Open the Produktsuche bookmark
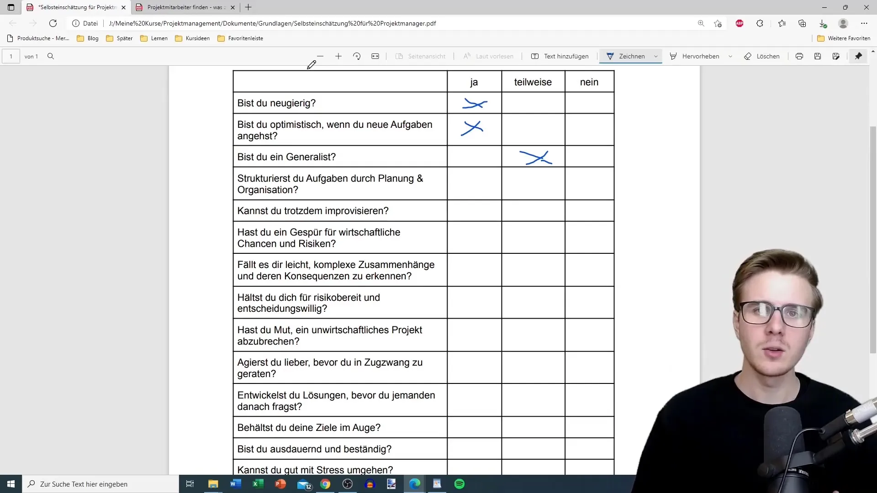The width and height of the screenshot is (877, 493). pyautogui.click(x=38, y=38)
